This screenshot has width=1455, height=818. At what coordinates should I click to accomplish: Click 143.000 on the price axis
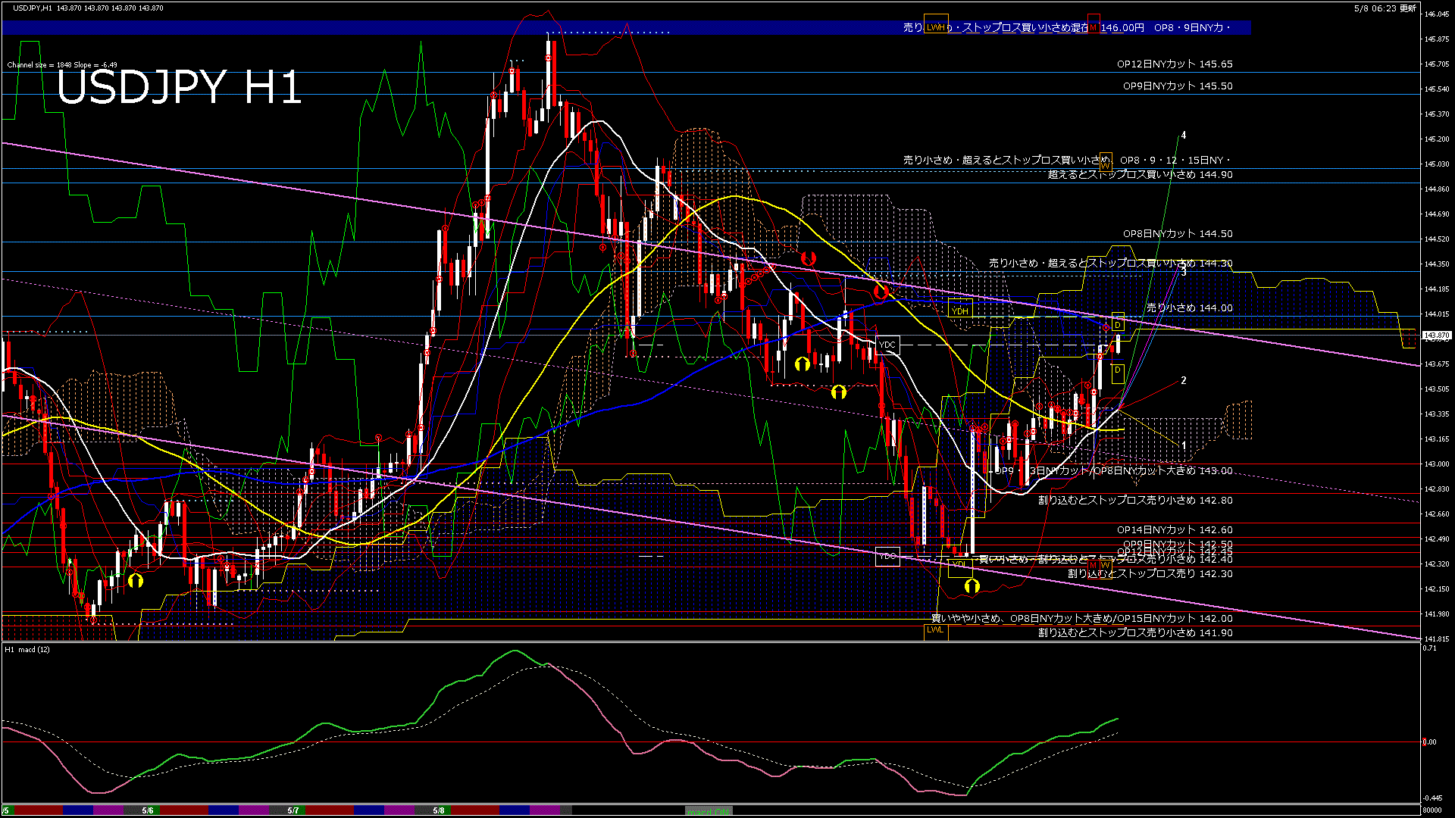[1437, 464]
